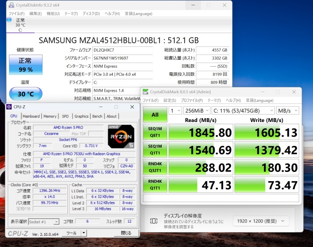Click the AMD Ryzen 5 PRO name field

point(68,127)
